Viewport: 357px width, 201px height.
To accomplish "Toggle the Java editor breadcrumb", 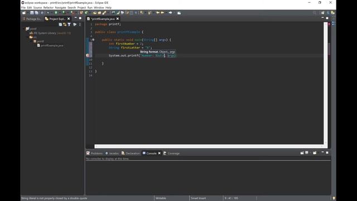I will (x=113, y=13).
